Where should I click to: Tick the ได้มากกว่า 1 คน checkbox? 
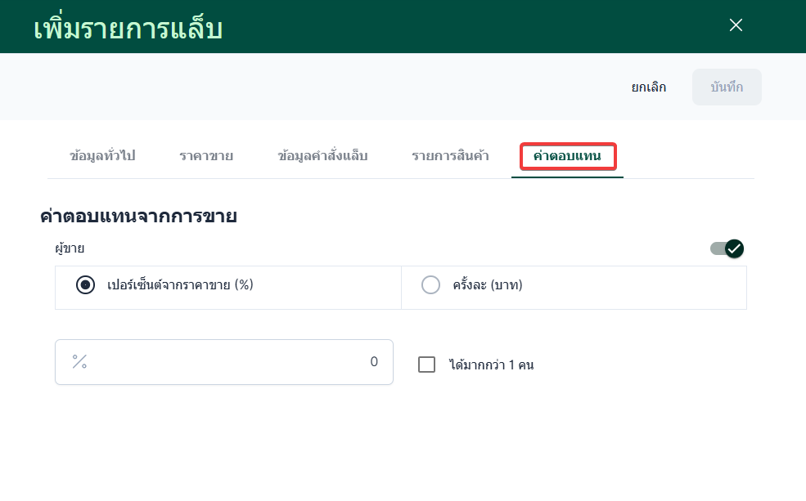(x=426, y=365)
